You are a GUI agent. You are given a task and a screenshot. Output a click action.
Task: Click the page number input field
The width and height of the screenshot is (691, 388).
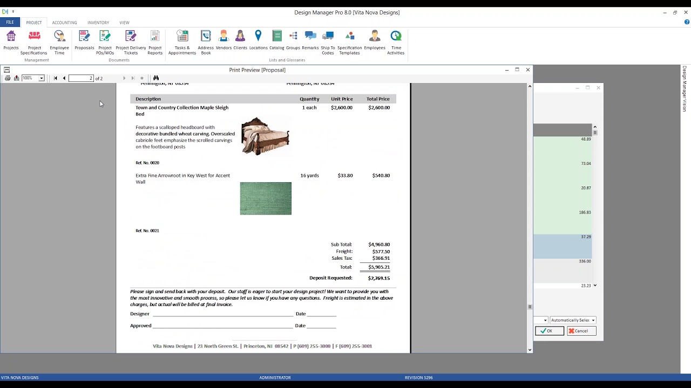click(x=81, y=78)
